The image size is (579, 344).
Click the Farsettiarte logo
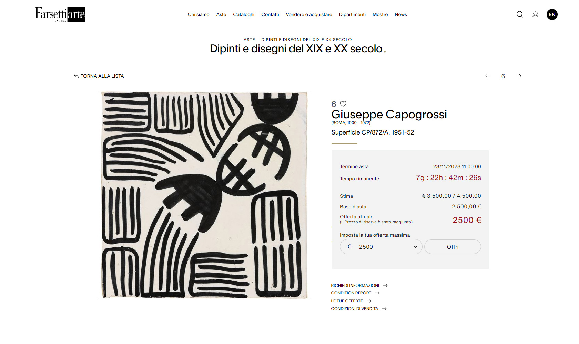click(x=60, y=14)
